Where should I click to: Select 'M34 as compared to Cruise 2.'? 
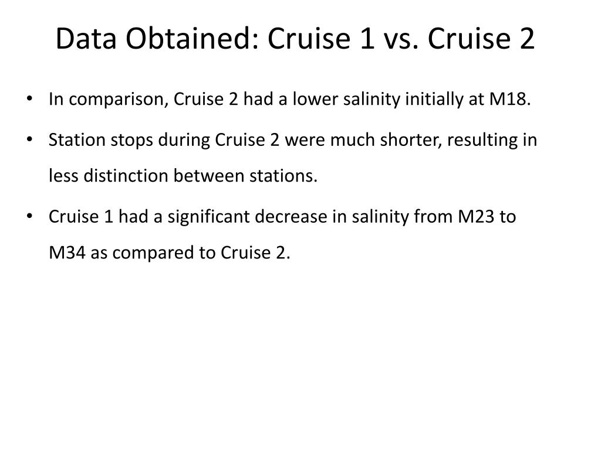coord(170,253)
